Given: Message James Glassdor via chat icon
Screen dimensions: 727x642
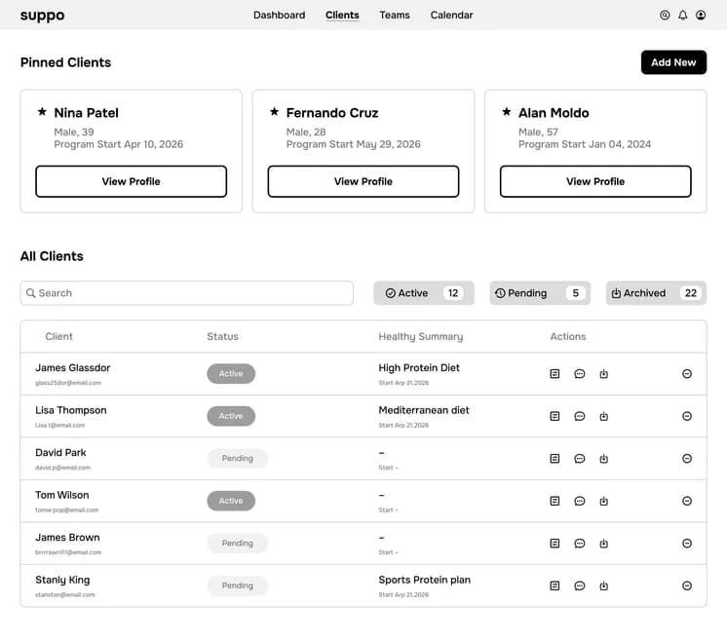Looking at the screenshot, I should click(x=579, y=374).
